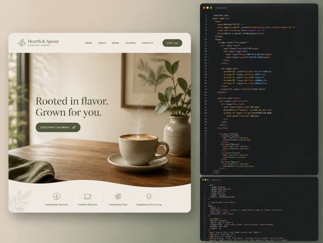Close the lower CSS code window with red button
Viewport: 323px width, 243px height.
point(203,180)
